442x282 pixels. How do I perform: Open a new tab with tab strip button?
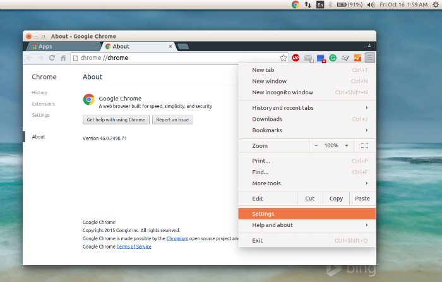click(183, 47)
